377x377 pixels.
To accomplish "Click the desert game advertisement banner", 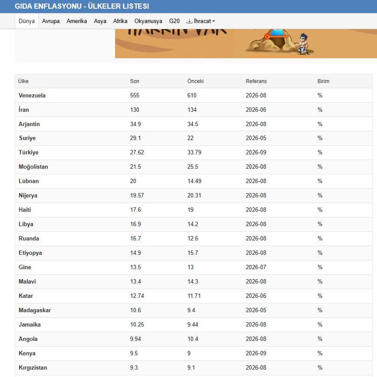I will 246,44.
